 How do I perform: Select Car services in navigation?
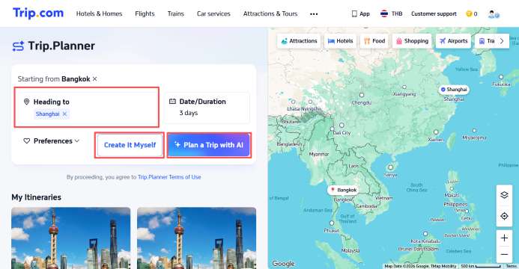point(213,14)
